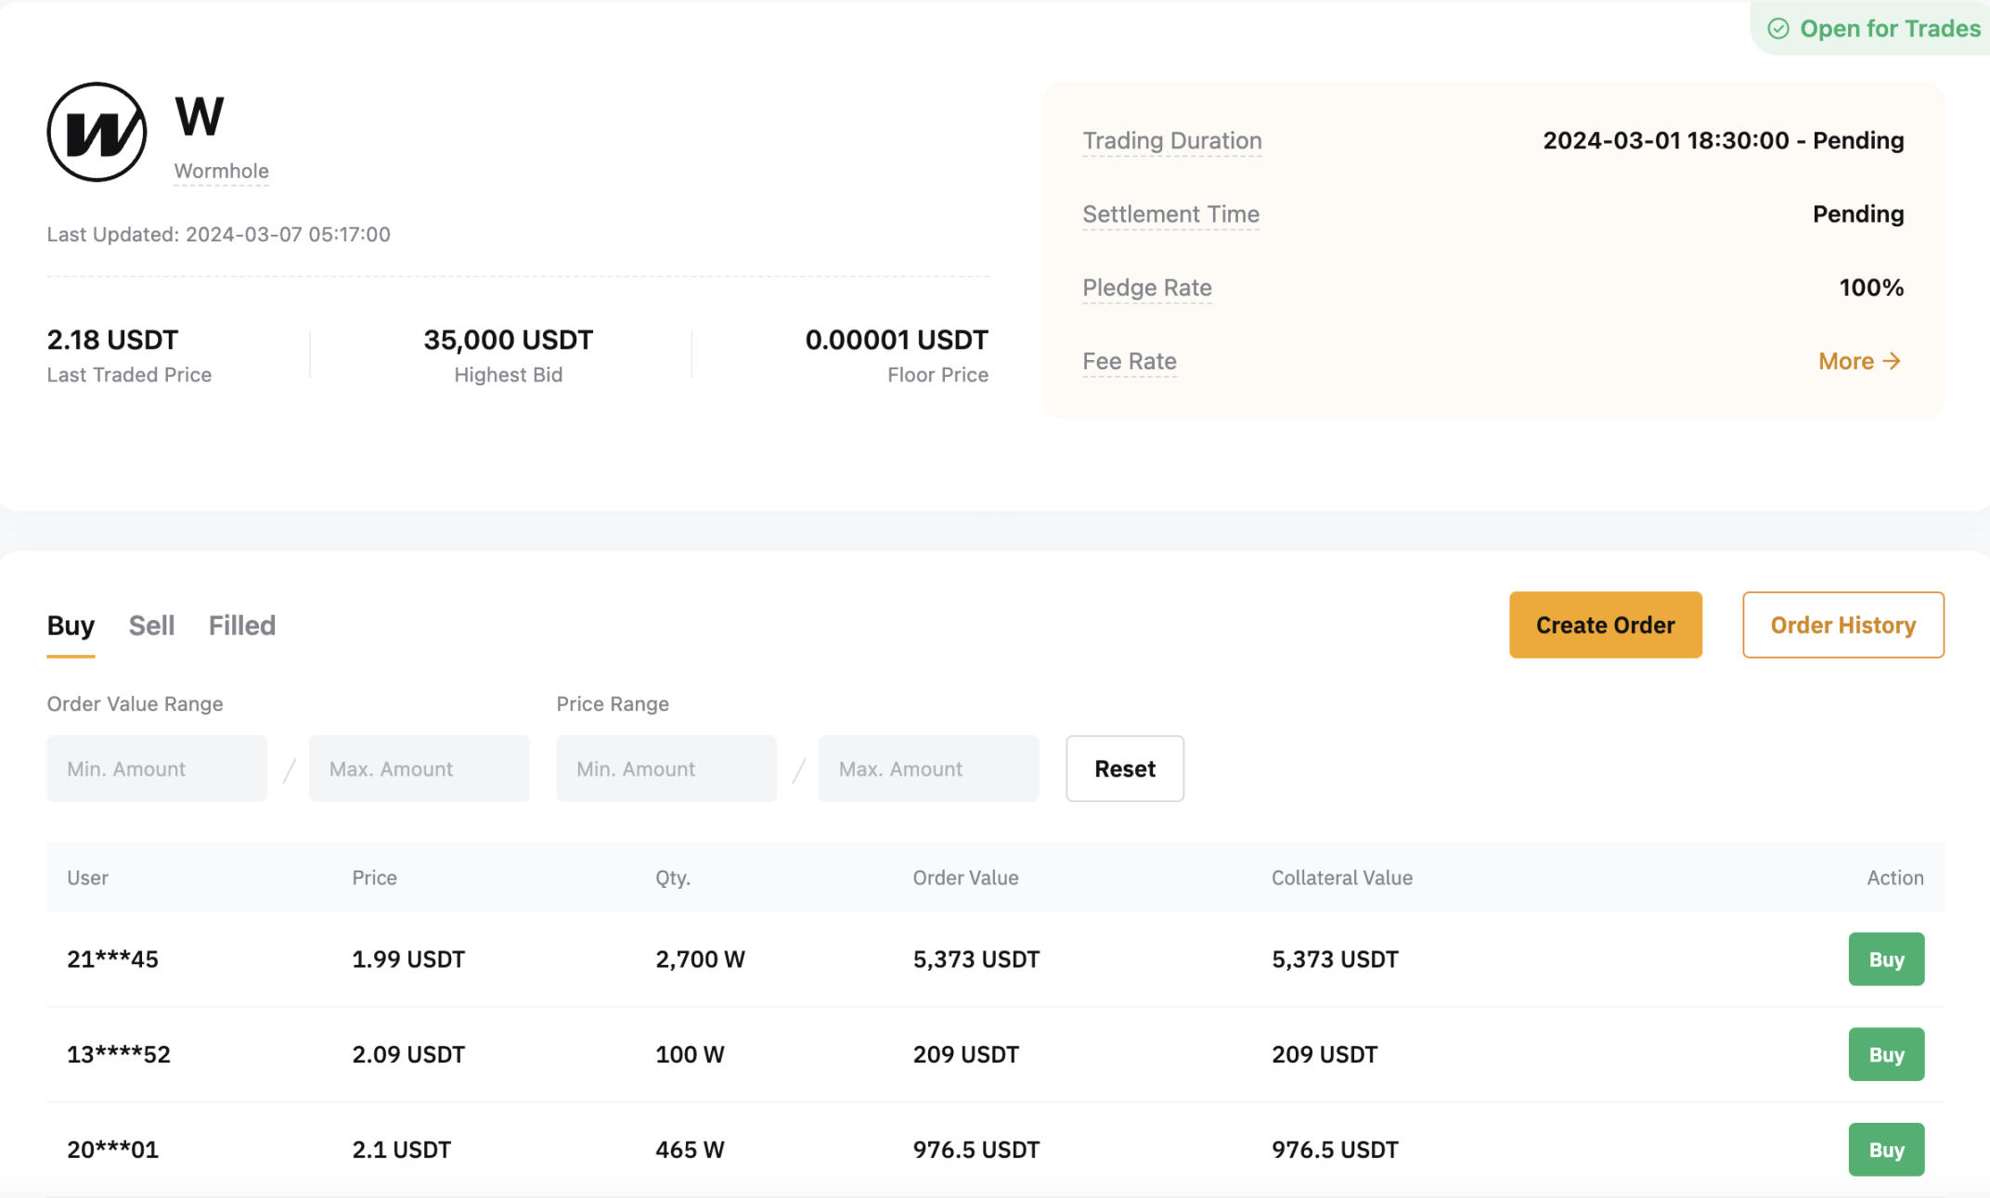
Task: Click the Buy action button for user 20***01
Action: pos(1885,1148)
